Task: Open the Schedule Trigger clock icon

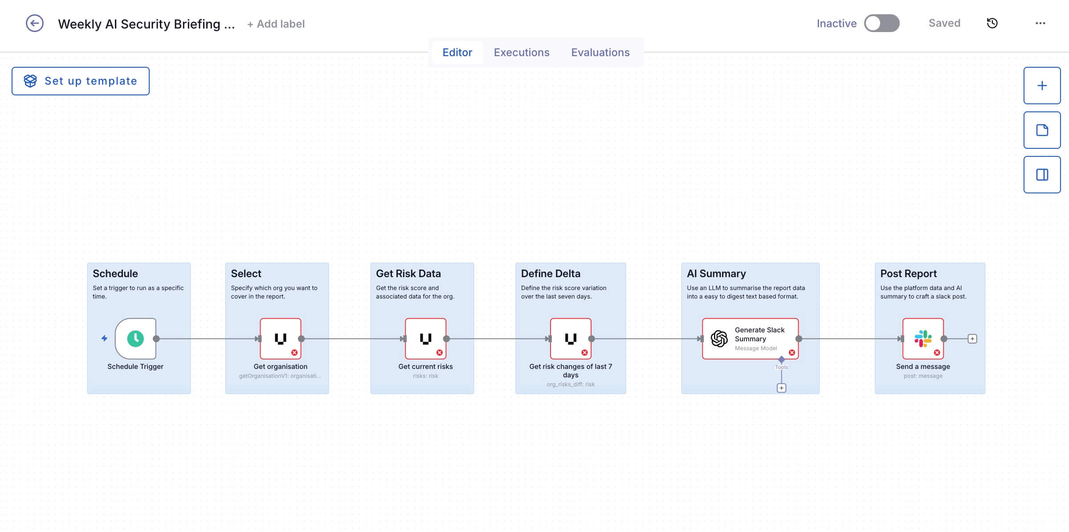Action: click(135, 339)
